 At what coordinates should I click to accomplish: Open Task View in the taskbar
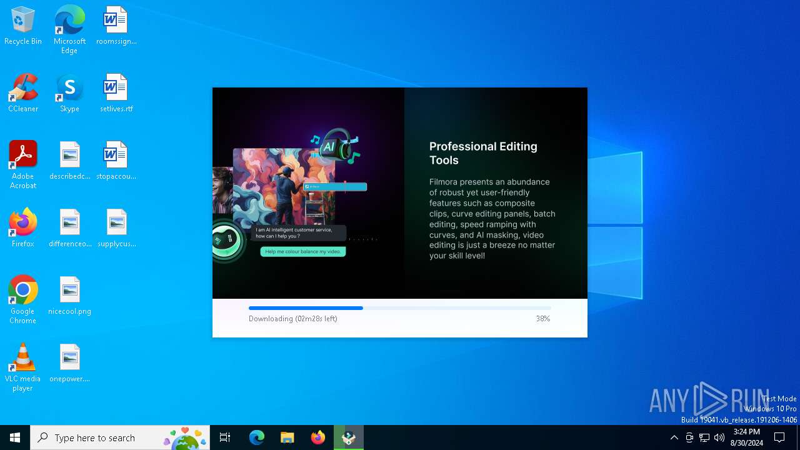tap(225, 437)
